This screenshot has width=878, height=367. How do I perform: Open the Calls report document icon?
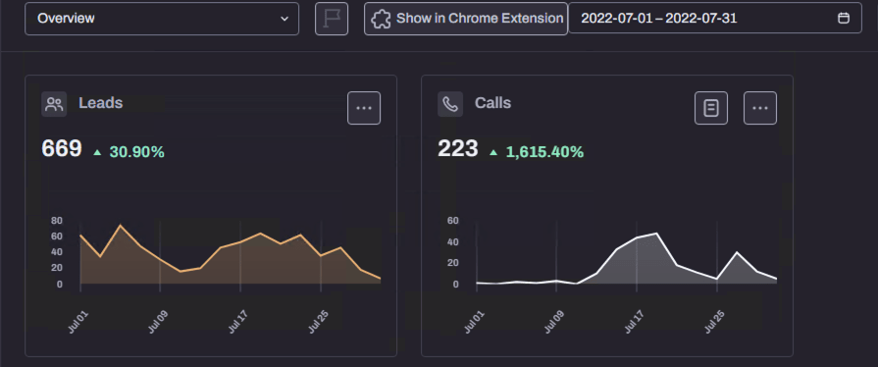click(x=711, y=108)
